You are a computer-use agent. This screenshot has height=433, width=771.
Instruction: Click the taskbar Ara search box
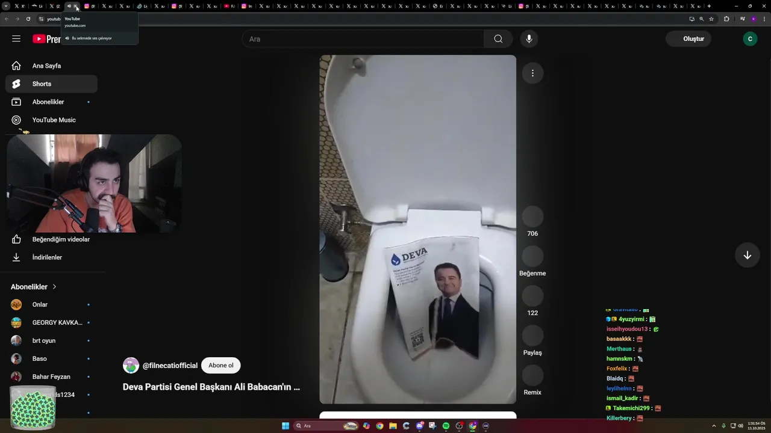tap(326, 426)
